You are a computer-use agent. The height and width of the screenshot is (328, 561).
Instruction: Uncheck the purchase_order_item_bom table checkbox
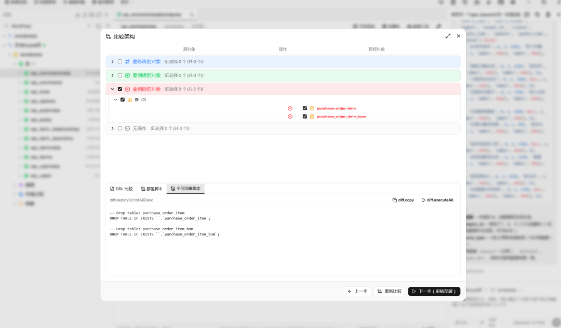(x=305, y=116)
